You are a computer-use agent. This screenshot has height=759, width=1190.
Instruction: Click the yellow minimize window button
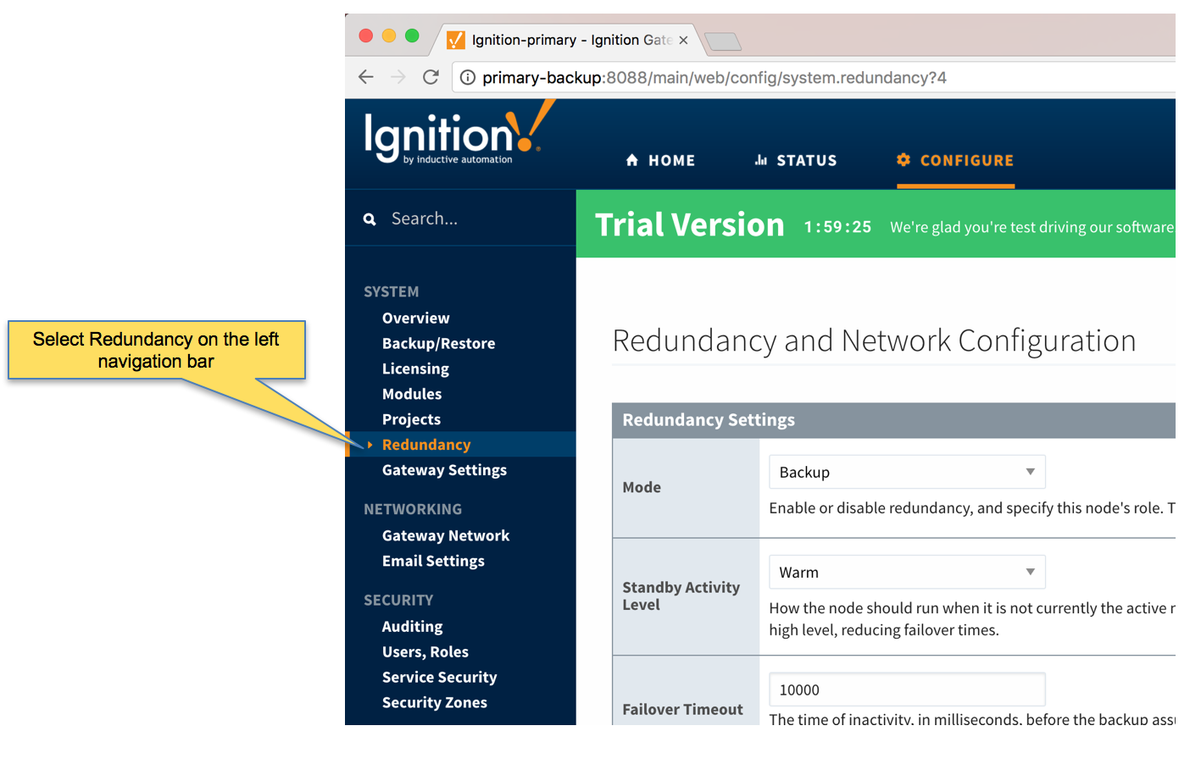pyautogui.click(x=389, y=36)
